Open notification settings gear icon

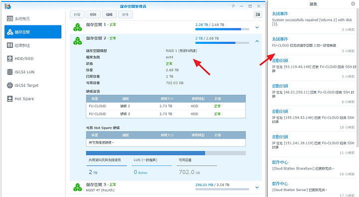353,3
